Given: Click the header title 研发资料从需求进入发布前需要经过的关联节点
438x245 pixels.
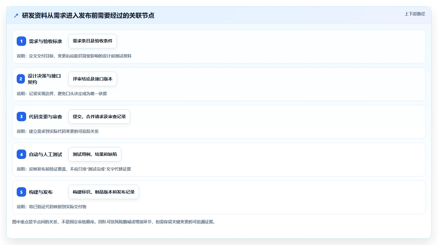Looking at the screenshot, I should 88,15.
